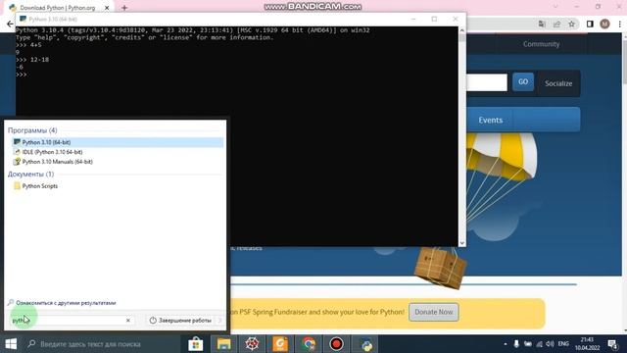Screen dimensions: 627x353
Task: Open the Chrome profile avatar M
Action: pos(604,24)
